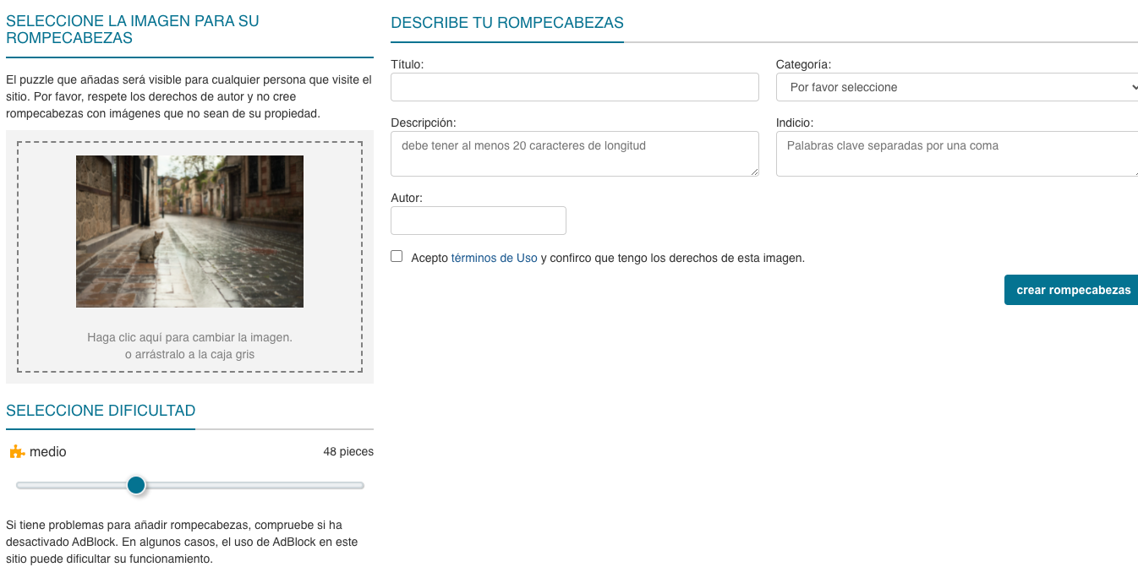Open the Categoría dropdown

pos(956,87)
